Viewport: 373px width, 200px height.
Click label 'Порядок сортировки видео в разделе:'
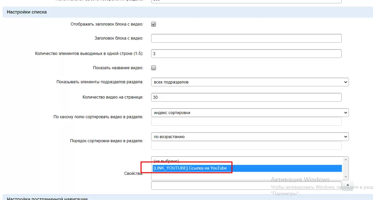point(107,141)
